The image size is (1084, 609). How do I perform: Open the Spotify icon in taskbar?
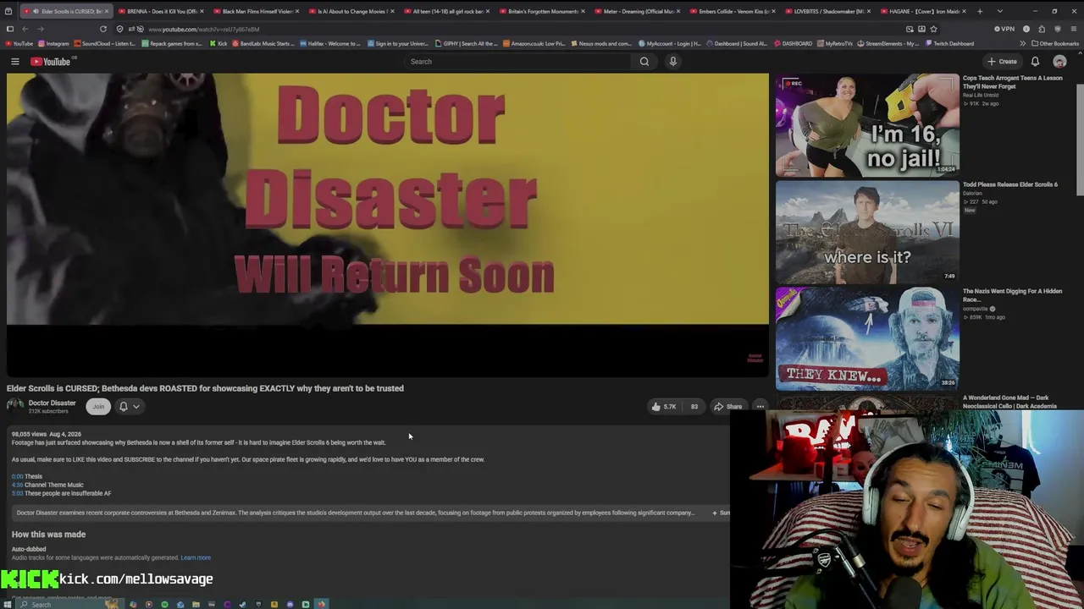tap(164, 604)
